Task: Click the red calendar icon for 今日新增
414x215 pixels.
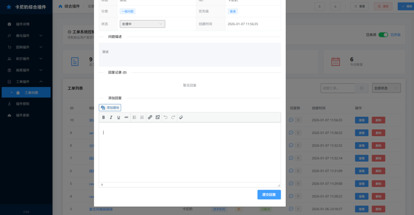Action: pyautogui.click(x=336, y=62)
